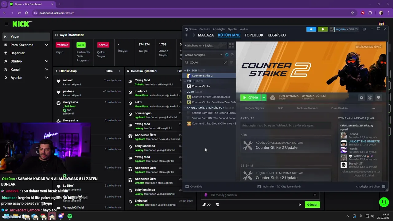Open advanced filter options beside search
Screen dimensions: 393x221
(231, 62)
